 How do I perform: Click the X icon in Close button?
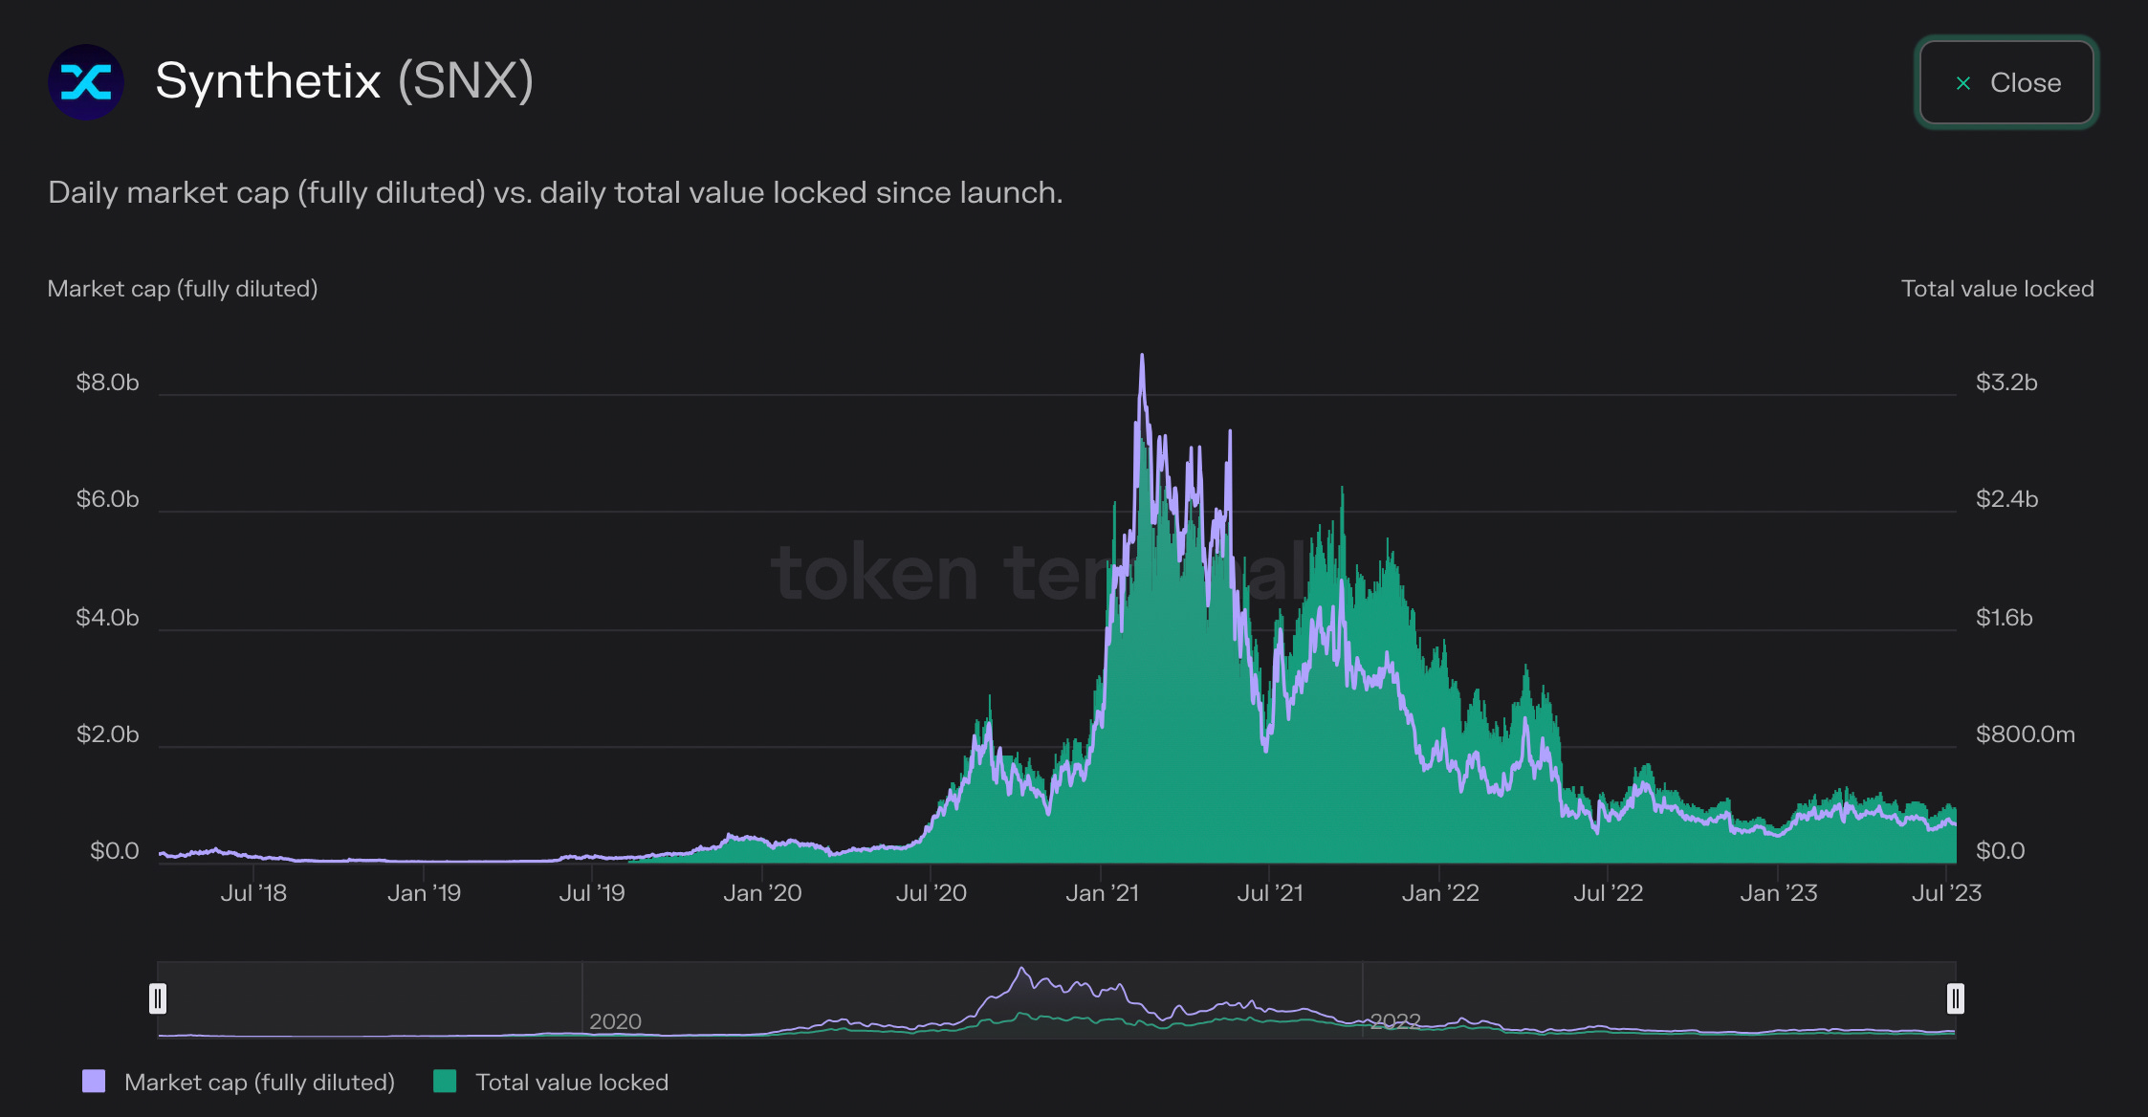tap(1963, 83)
